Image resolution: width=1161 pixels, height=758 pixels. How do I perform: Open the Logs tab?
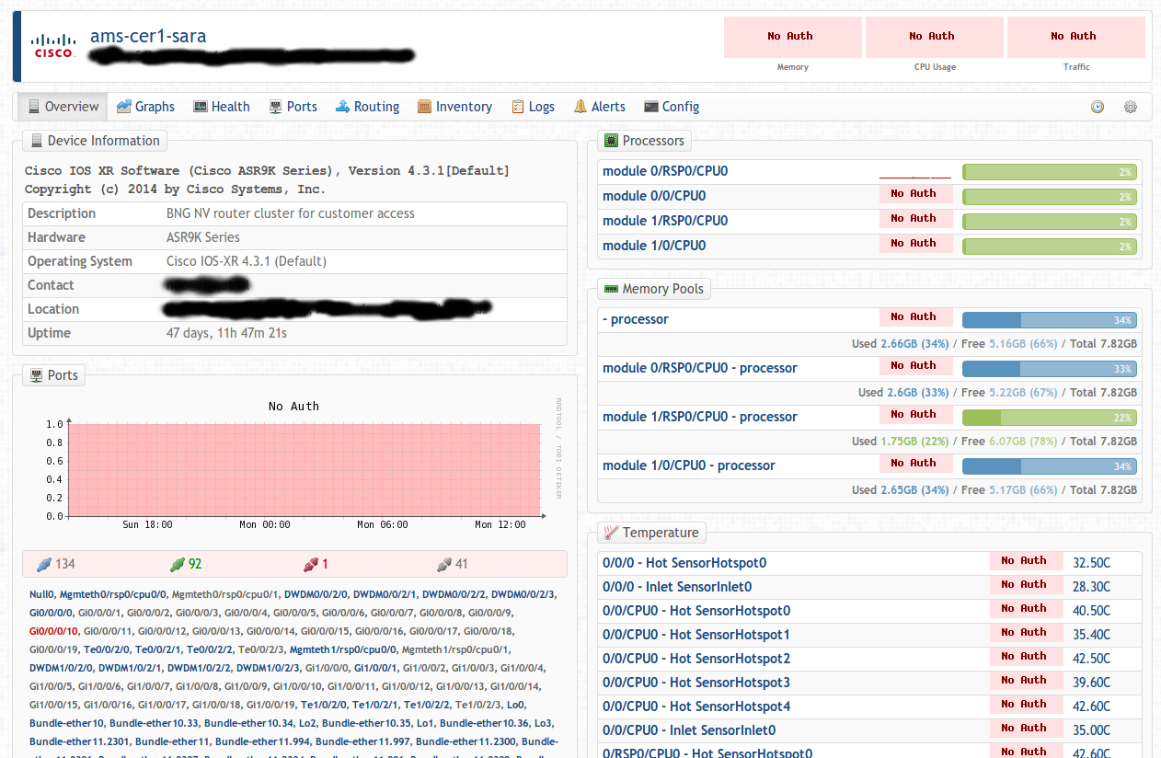[533, 107]
